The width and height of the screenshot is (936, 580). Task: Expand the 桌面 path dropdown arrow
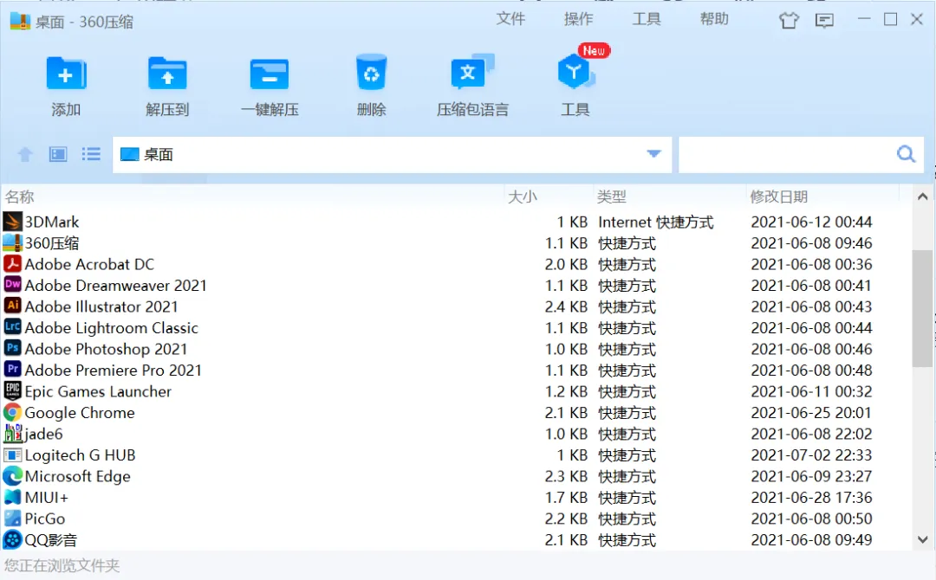pos(653,154)
